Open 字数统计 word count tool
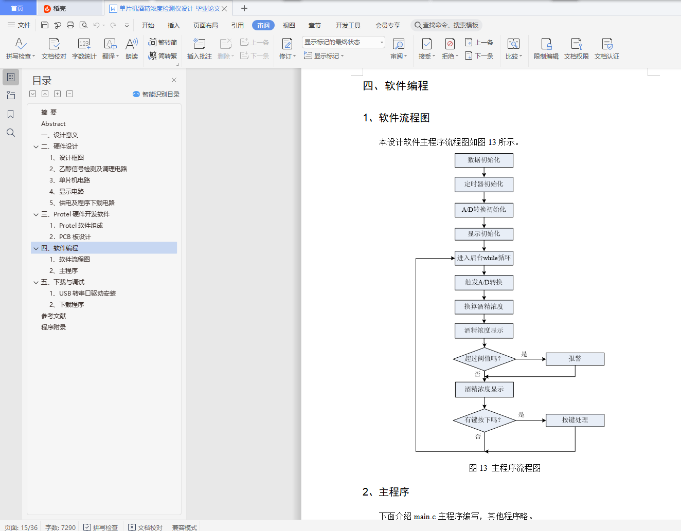Image resolution: width=681 pixels, height=531 pixels. pos(84,49)
